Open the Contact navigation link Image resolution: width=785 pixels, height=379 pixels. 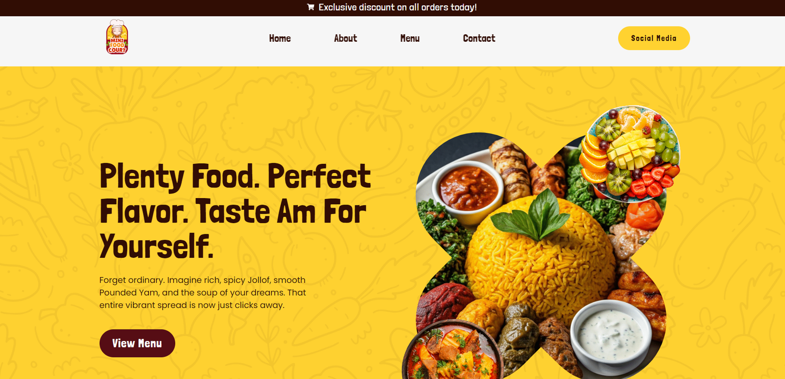coord(479,38)
